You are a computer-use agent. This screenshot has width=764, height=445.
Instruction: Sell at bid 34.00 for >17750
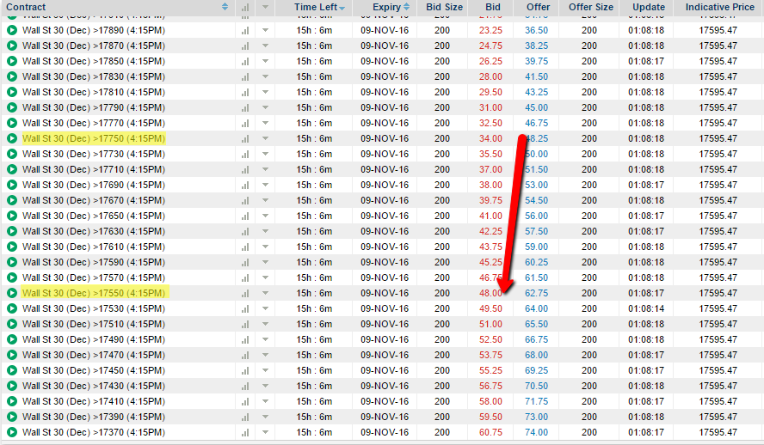[490, 138]
